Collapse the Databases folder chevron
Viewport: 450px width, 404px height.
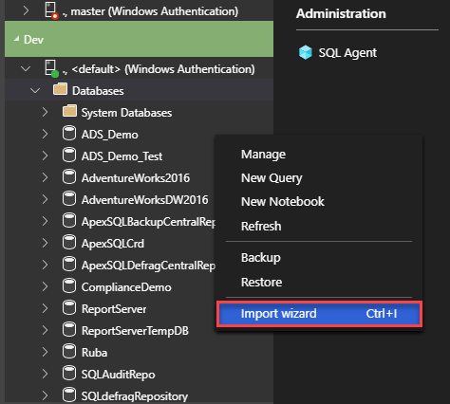(35, 91)
